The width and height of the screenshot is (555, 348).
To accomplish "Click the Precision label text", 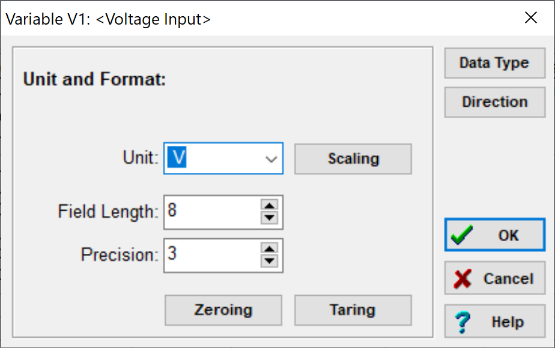I will click(120, 255).
